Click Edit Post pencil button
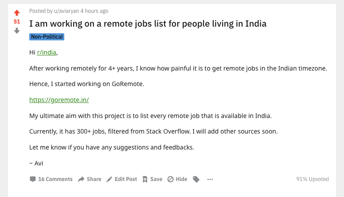The width and height of the screenshot is (344, 197). click(121, 179)
